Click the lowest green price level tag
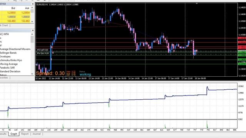 tap(242, 64)
